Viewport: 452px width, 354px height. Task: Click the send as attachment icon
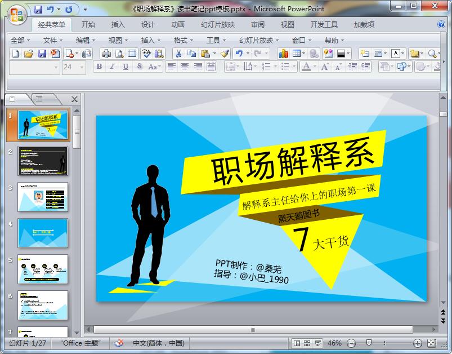click(x=87, y=54)
